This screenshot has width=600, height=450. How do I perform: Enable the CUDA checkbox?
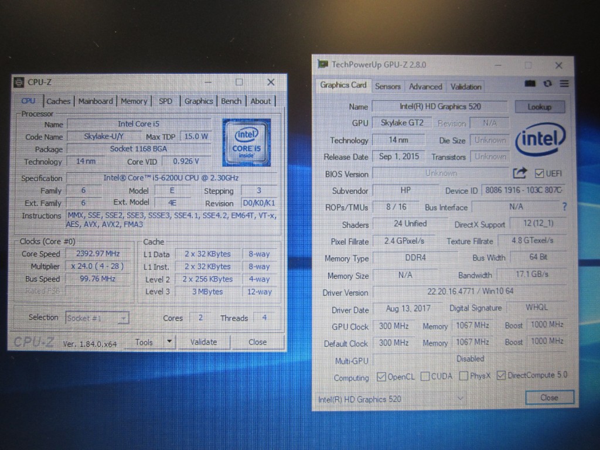pyautogui.click(x=425, y=376)
